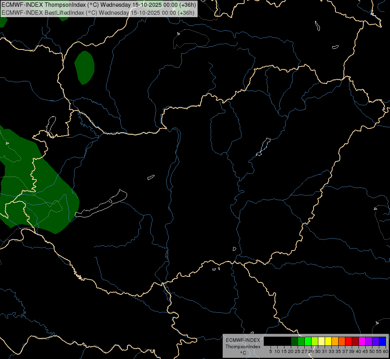Click the legend value label 27
The height and width of the screenshot is (359, 390).
[304, 351]
